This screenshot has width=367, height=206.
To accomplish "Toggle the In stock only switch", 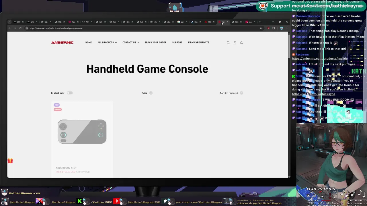I will click(70, 93).
